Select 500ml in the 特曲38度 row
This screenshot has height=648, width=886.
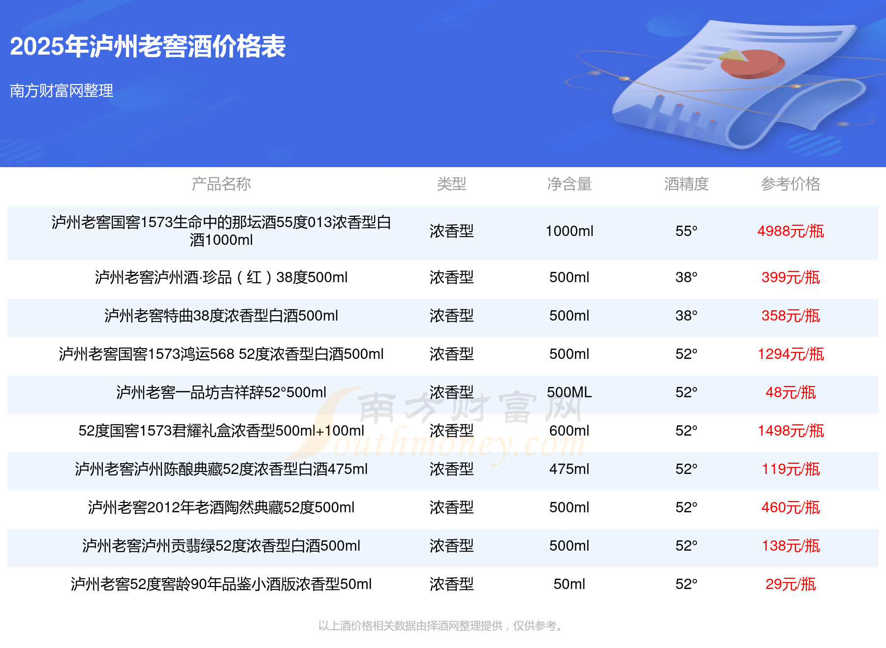(569, 316)
